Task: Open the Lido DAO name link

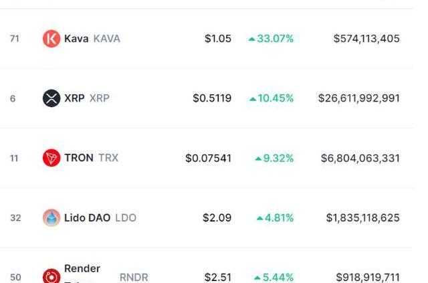Action: 88,217
